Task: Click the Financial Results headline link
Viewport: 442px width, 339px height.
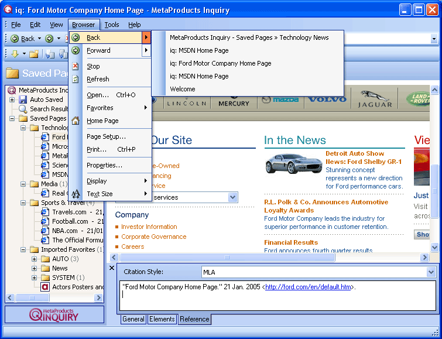Action: pyautogui.click(x=291, y=242)
